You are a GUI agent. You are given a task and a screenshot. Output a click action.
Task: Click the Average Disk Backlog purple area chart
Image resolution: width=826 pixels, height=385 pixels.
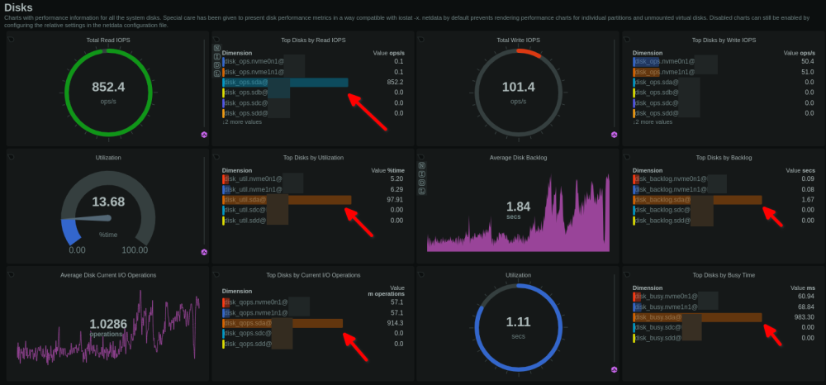click(519, 212)
